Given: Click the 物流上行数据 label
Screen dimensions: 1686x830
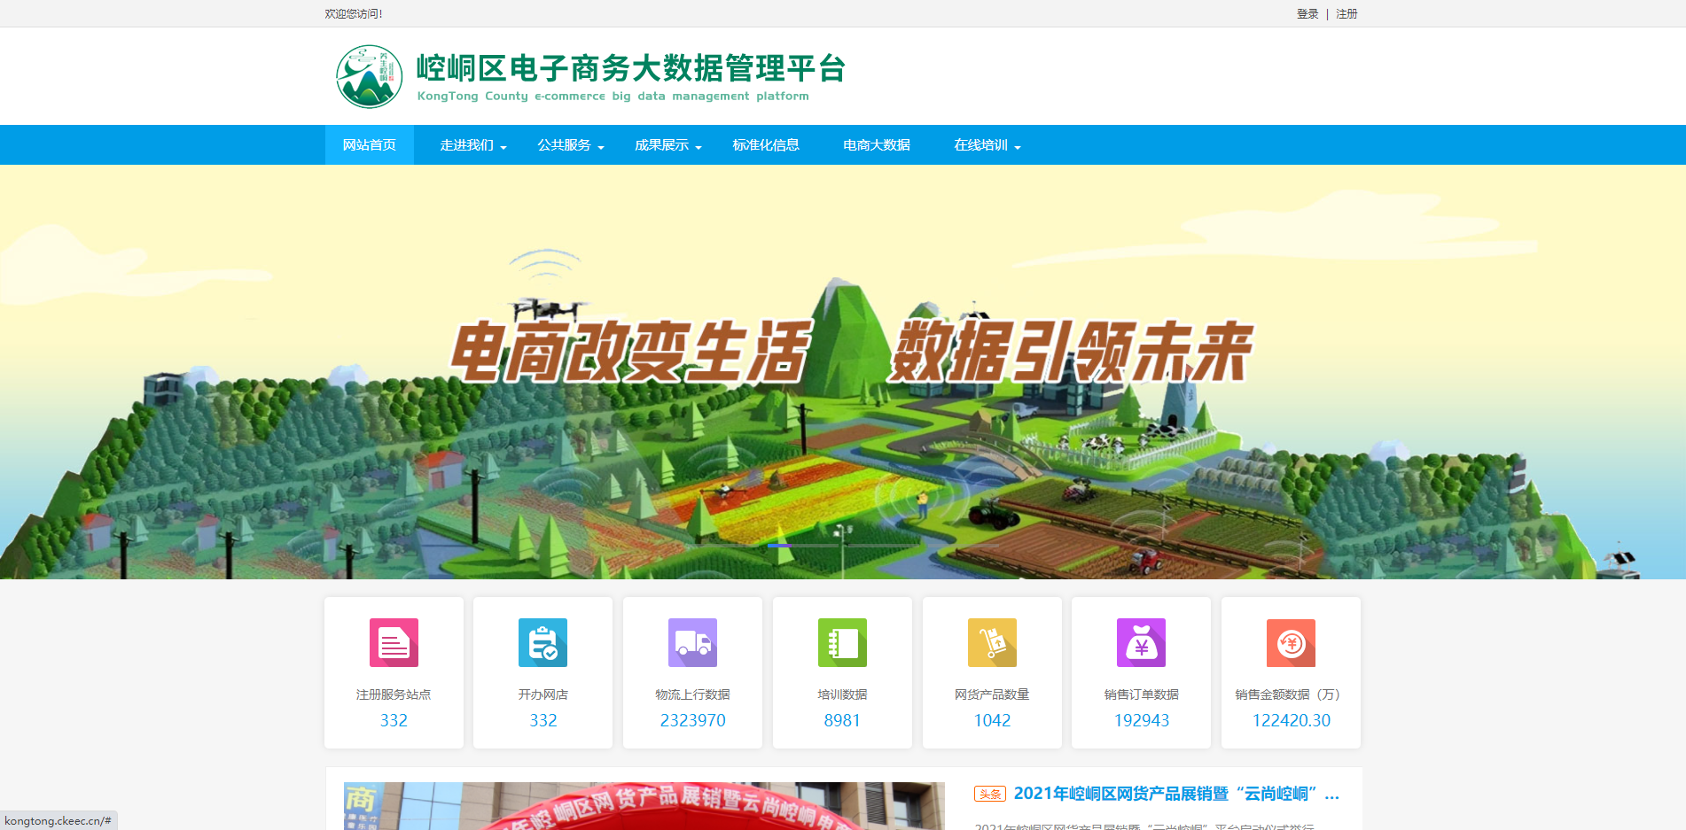Looking at the screenshot, I should pos(692,694).
